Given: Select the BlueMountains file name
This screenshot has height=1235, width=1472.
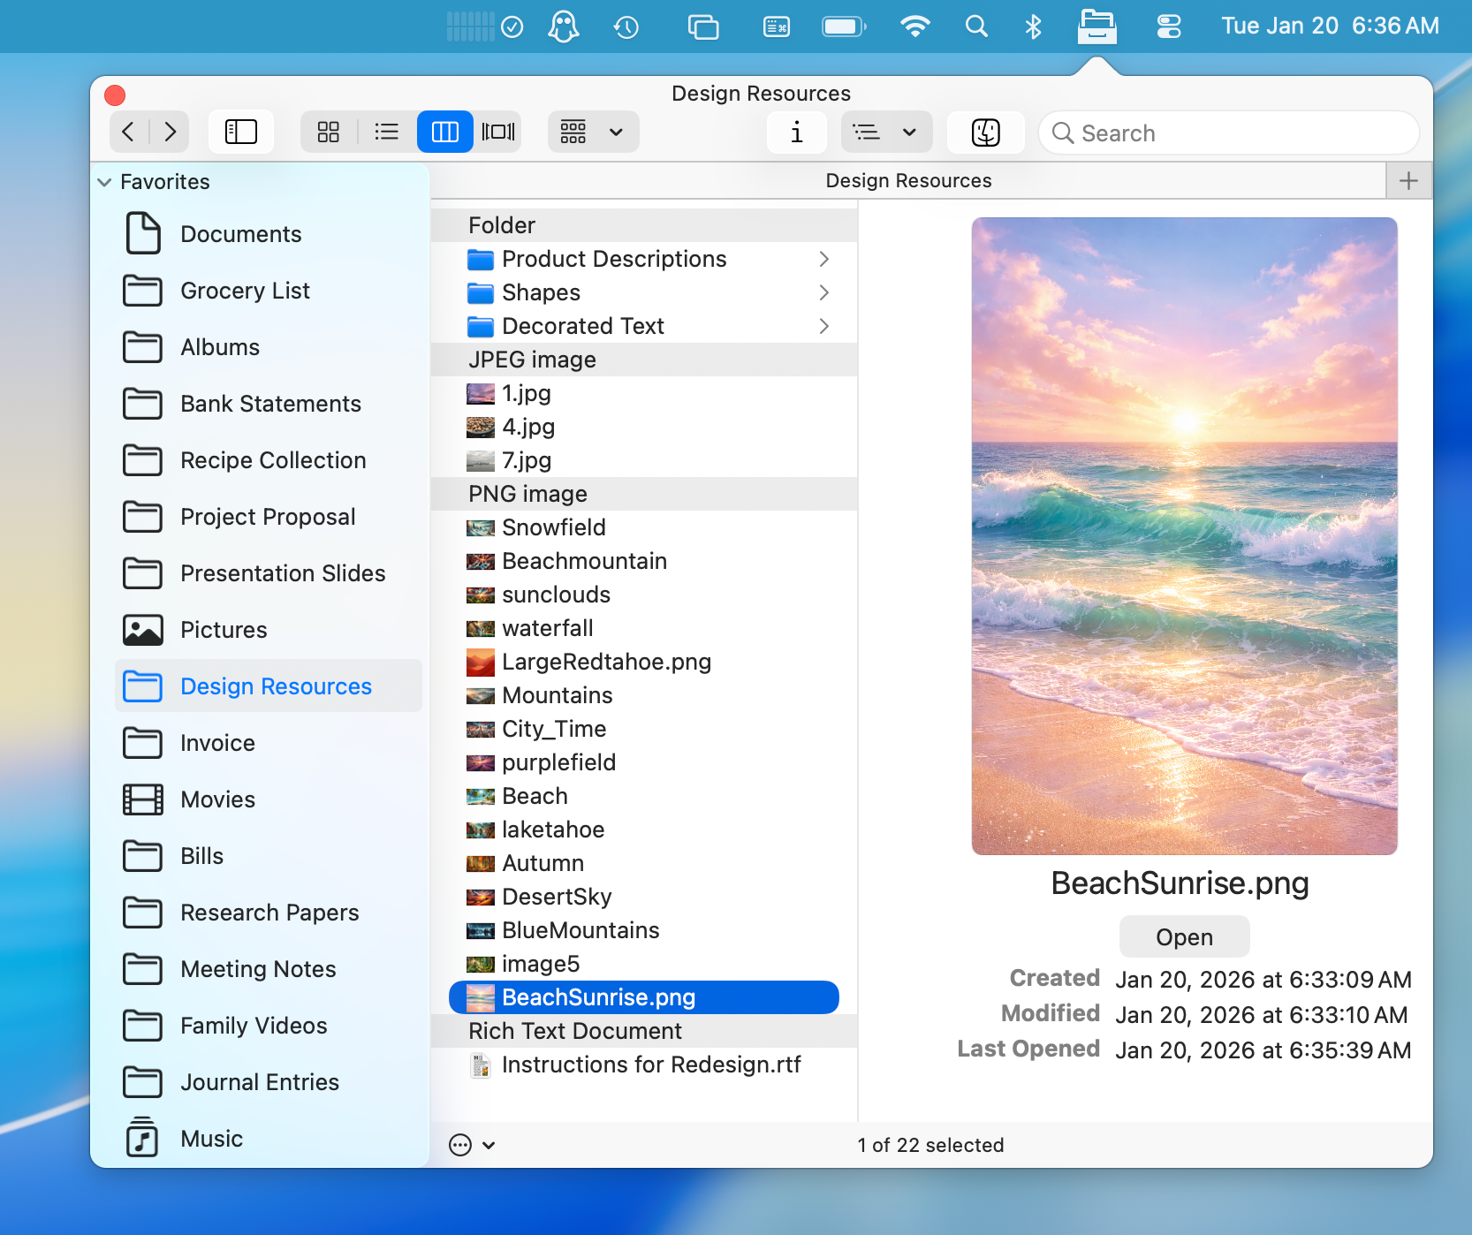Looking at the screenshot, I should pos(580,930).
